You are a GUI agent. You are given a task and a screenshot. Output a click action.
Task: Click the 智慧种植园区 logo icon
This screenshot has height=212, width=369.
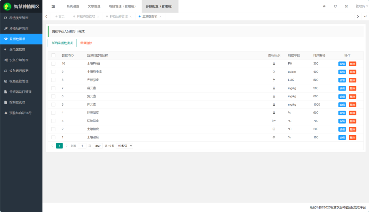click(7, 6)
